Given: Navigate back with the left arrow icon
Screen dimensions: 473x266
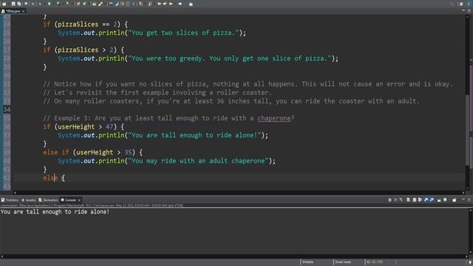Looking at the screenshot, I should [x=171, y=4].
